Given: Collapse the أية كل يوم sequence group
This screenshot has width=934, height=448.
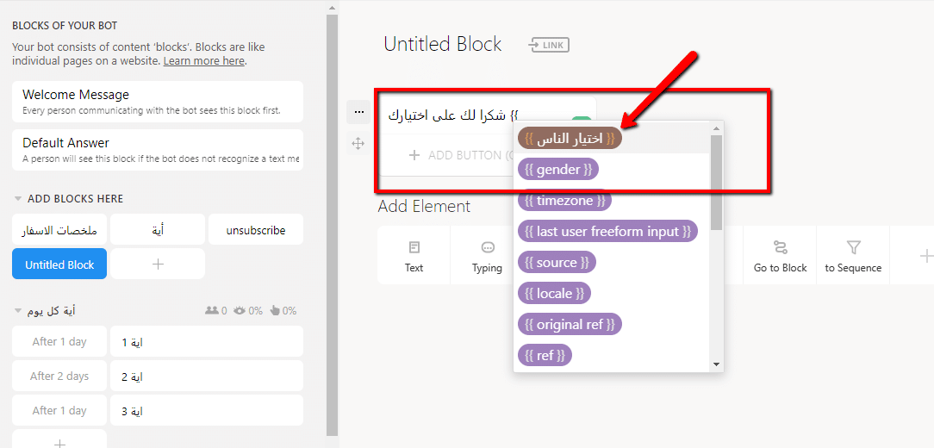Looking at the screenshot, I should point(18,311).
